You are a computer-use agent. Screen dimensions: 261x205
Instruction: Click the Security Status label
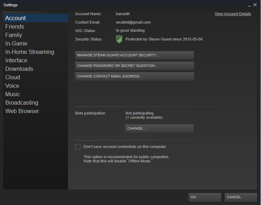89,39
